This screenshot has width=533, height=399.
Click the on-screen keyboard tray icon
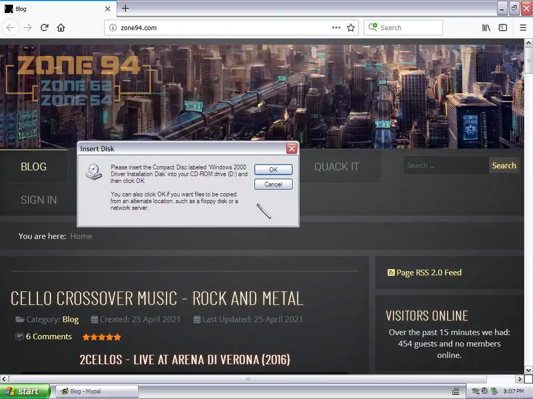point(456,392)
